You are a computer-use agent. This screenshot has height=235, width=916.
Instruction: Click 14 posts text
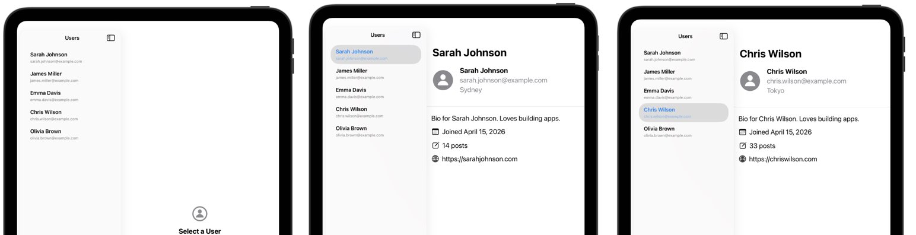click(x=454, y=145)
